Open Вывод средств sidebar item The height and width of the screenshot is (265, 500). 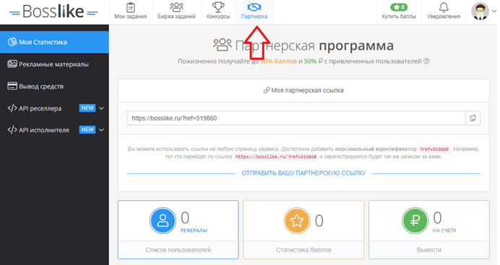54,87
